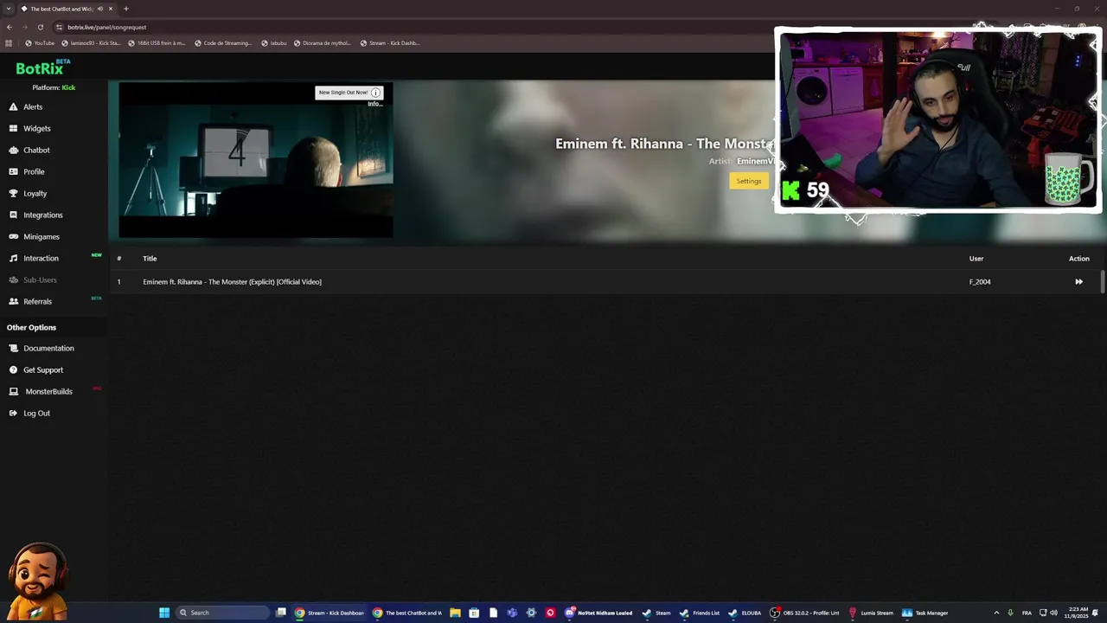1107x623 pixels.
Task: Open the Code de Streaming bookmark
Action: coord(223,43)
